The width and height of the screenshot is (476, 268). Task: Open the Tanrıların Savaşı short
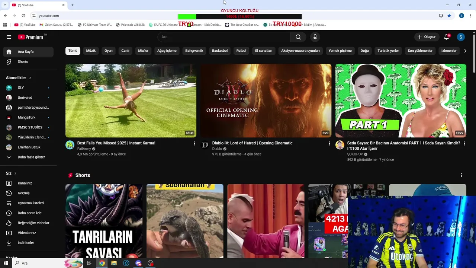[104, 221]
